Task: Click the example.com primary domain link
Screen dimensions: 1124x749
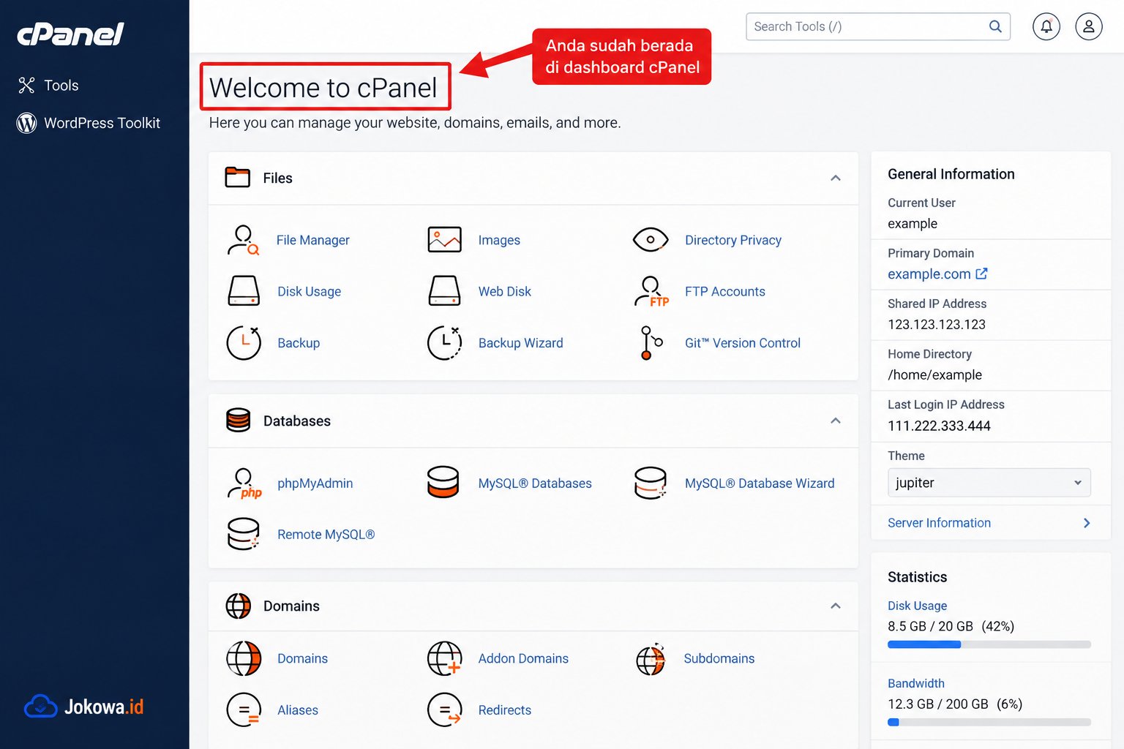Action: pyautogui.click(x=929, y=274)
